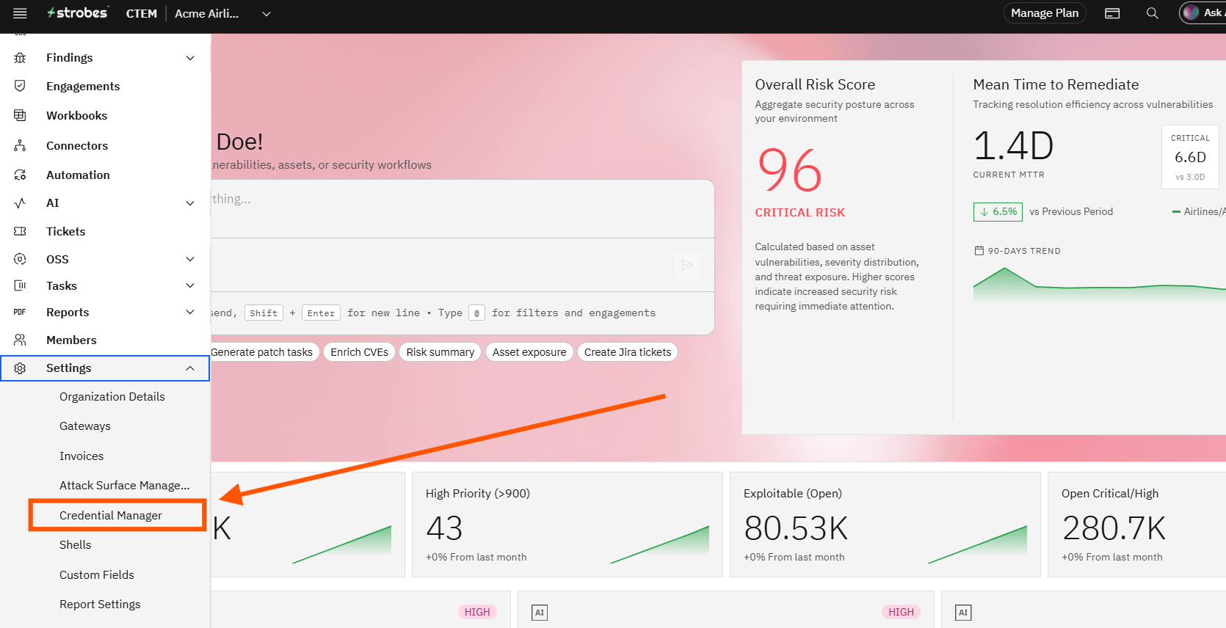Screen dimensions: 1226x628
Task: Expand the Reports section chevron
Action: pos(190,312)
